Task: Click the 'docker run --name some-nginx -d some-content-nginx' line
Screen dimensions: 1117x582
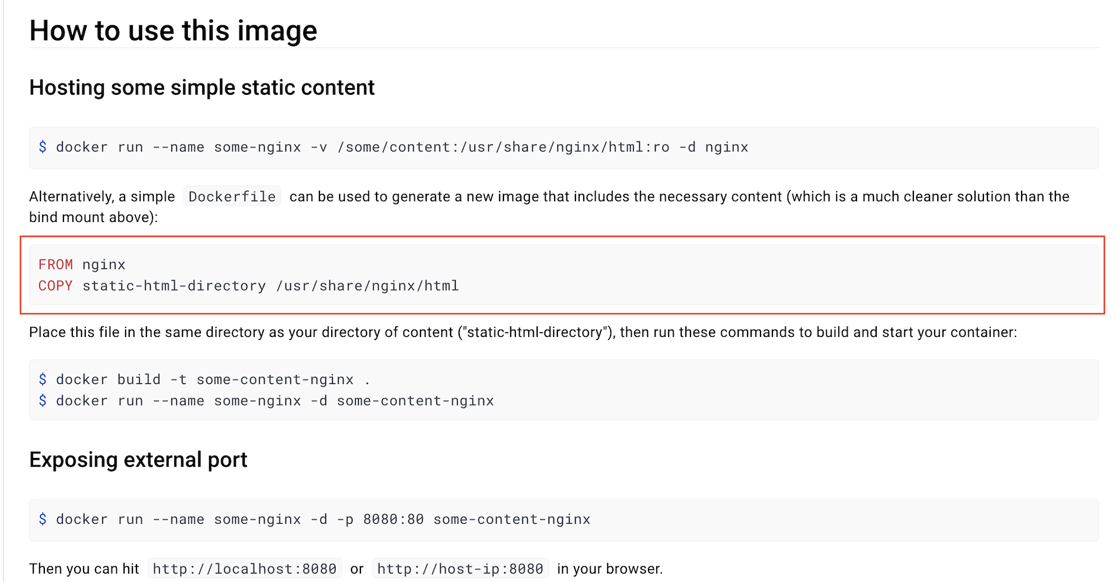Action: tap(266, 401)
